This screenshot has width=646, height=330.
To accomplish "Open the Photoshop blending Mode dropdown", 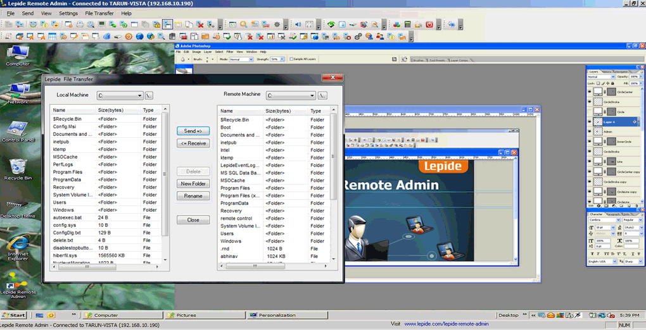I will [x=241, y=59].
